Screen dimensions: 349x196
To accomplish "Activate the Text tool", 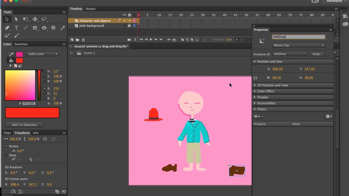I will click(16, 28).
